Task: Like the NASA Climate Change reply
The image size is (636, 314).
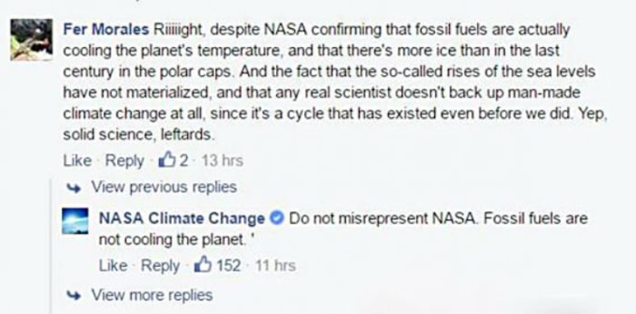Action: click(x=113, y=266)
